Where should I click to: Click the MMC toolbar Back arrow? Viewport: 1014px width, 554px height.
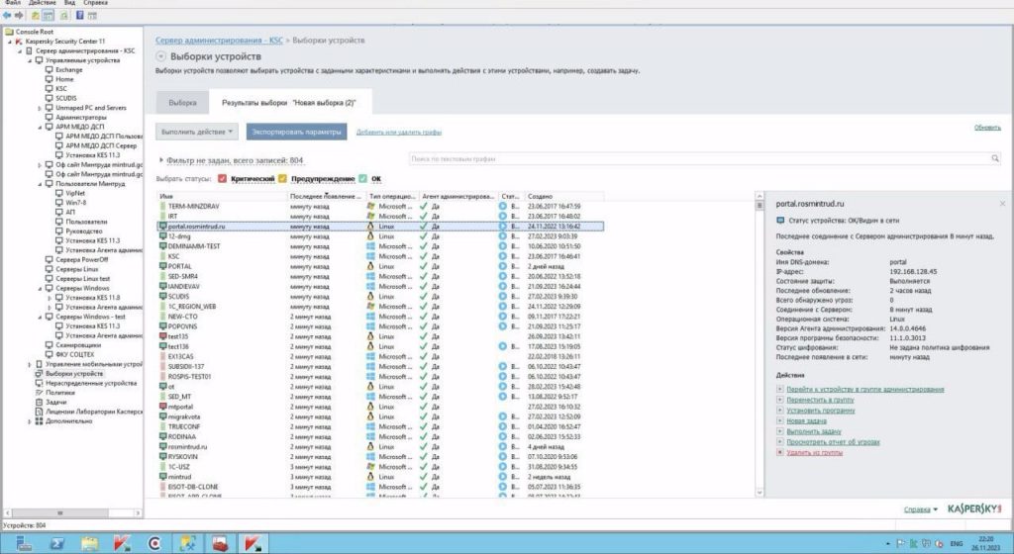click(x=8, y=17)
